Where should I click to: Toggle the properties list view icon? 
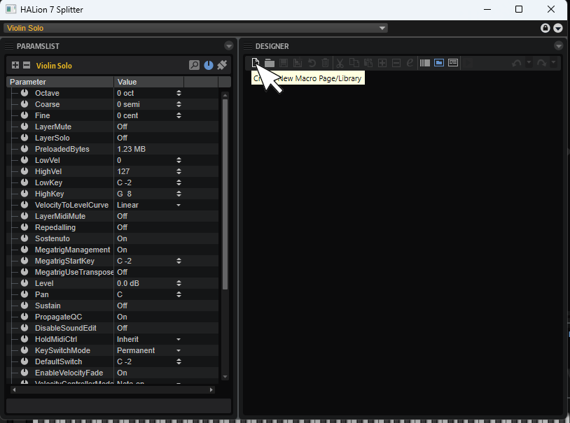pos(453,63)
